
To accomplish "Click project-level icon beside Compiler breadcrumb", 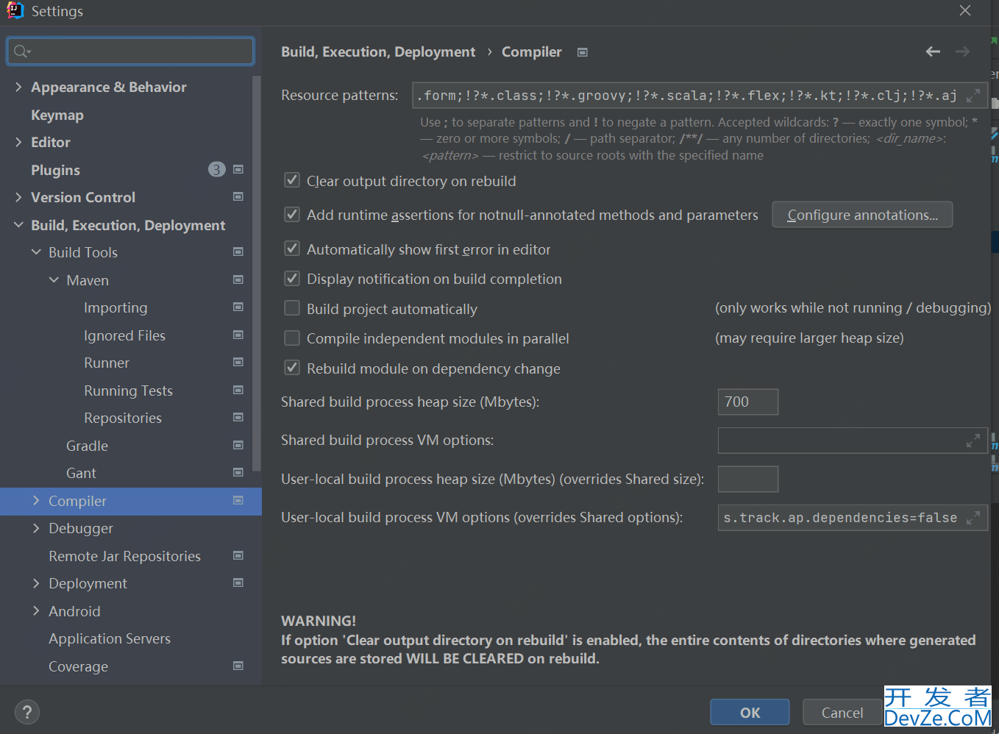I will [583, 52].
